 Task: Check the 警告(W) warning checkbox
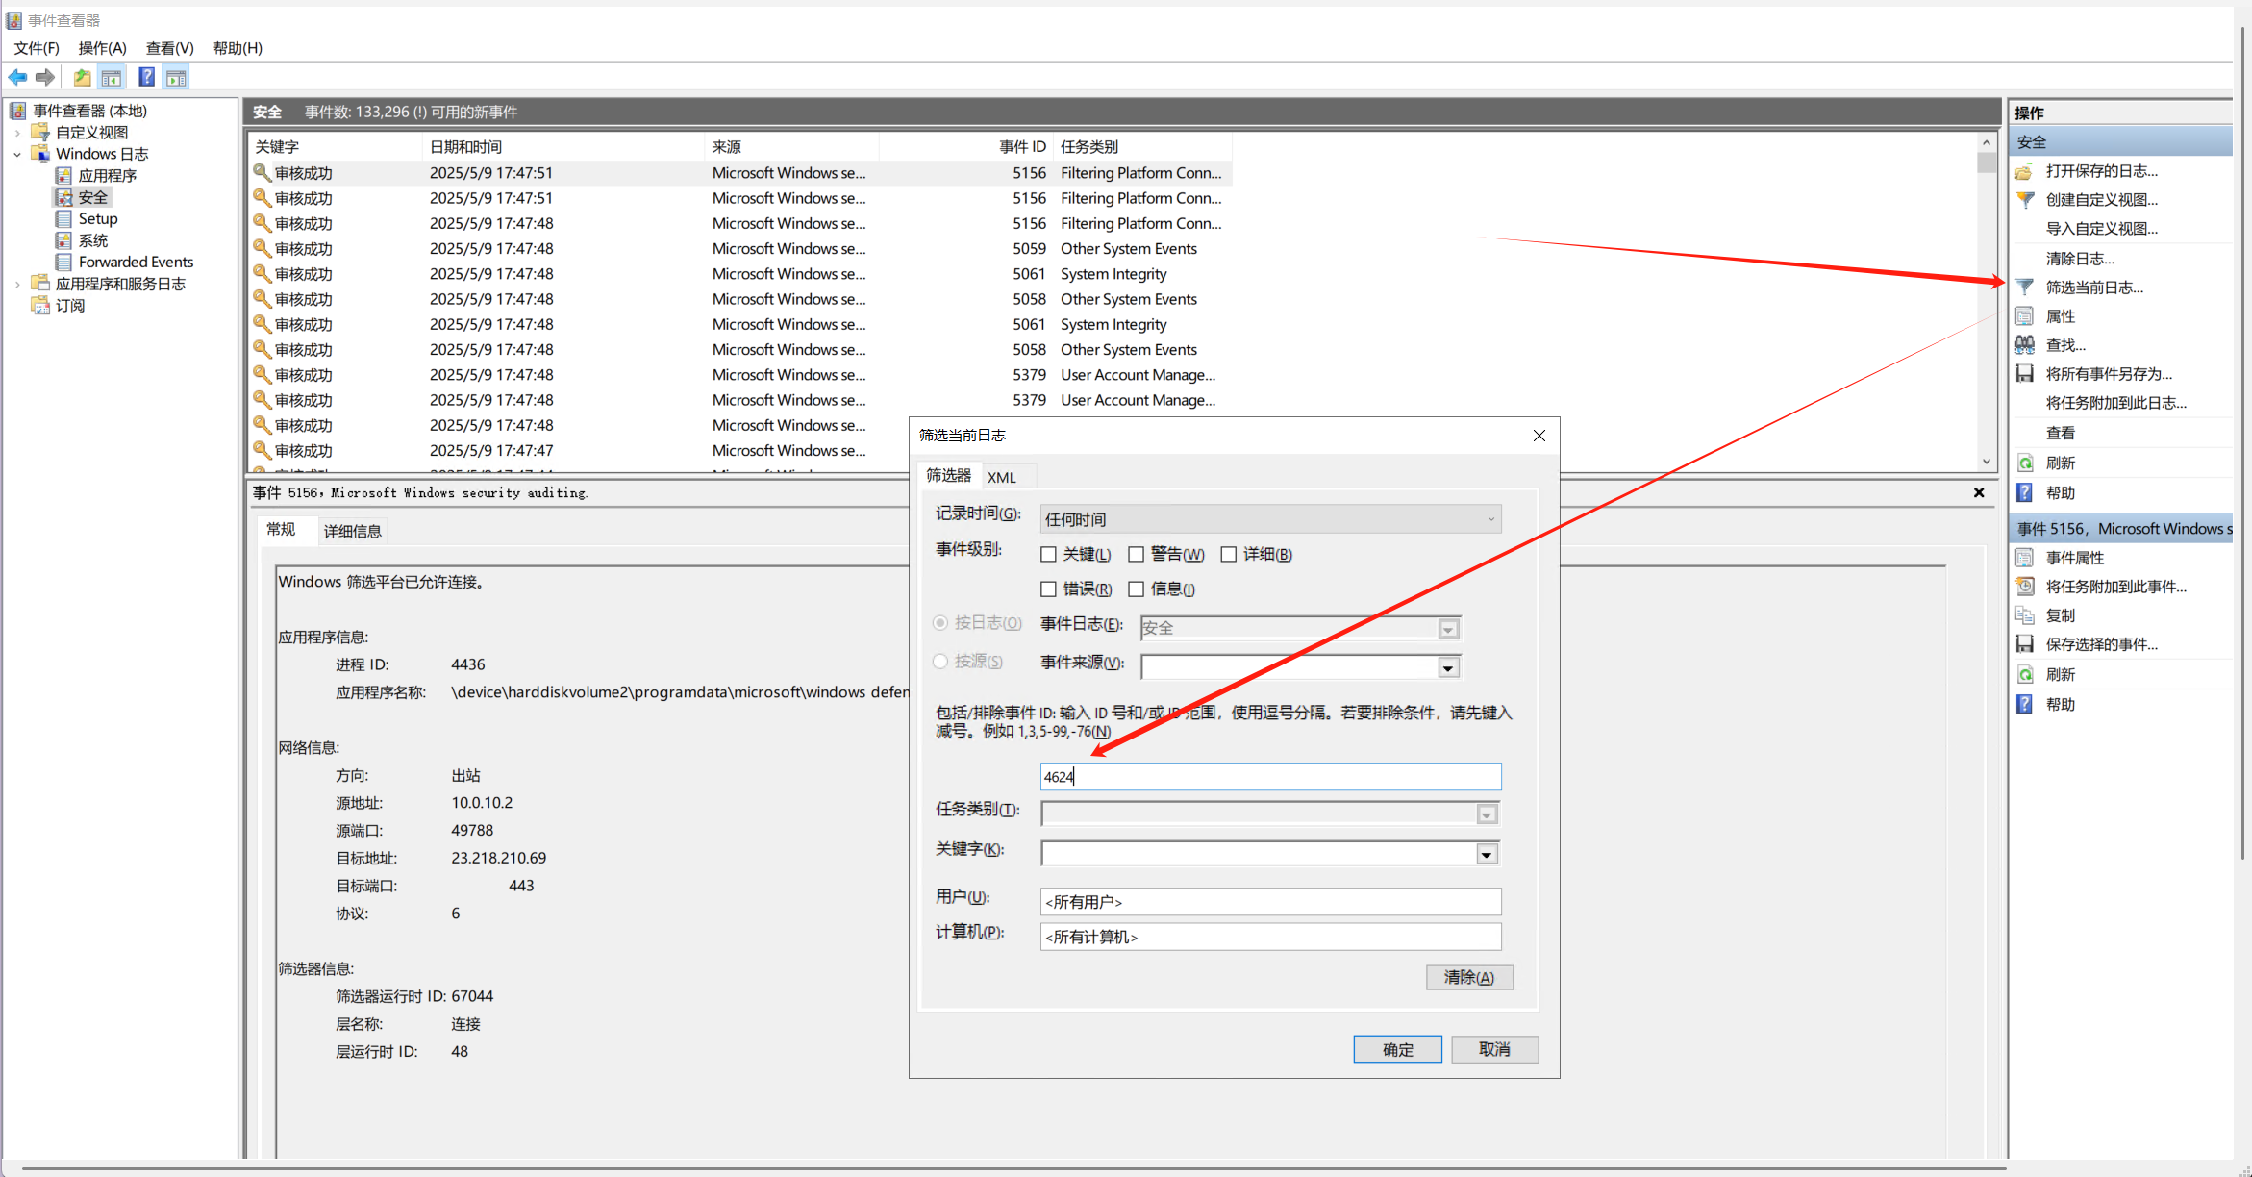click(x=1136, y=554)
